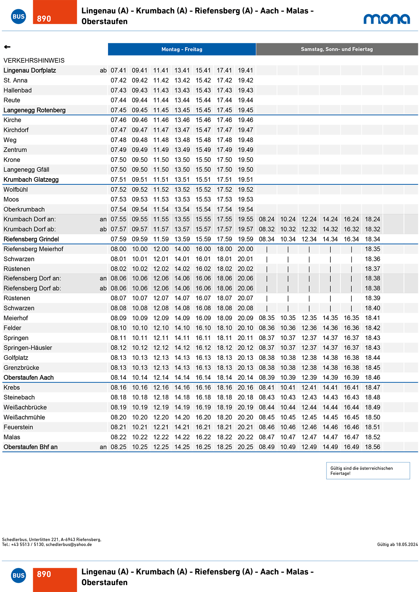Click the Zentrum stop name
This screenshot has width=420, height=592.
[x=15, y=150]
